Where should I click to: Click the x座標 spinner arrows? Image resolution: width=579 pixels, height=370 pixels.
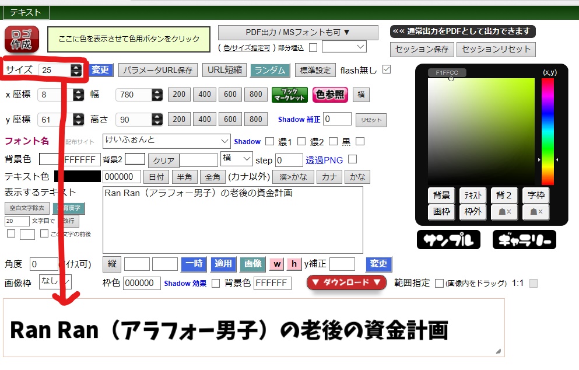coord(78,95)
